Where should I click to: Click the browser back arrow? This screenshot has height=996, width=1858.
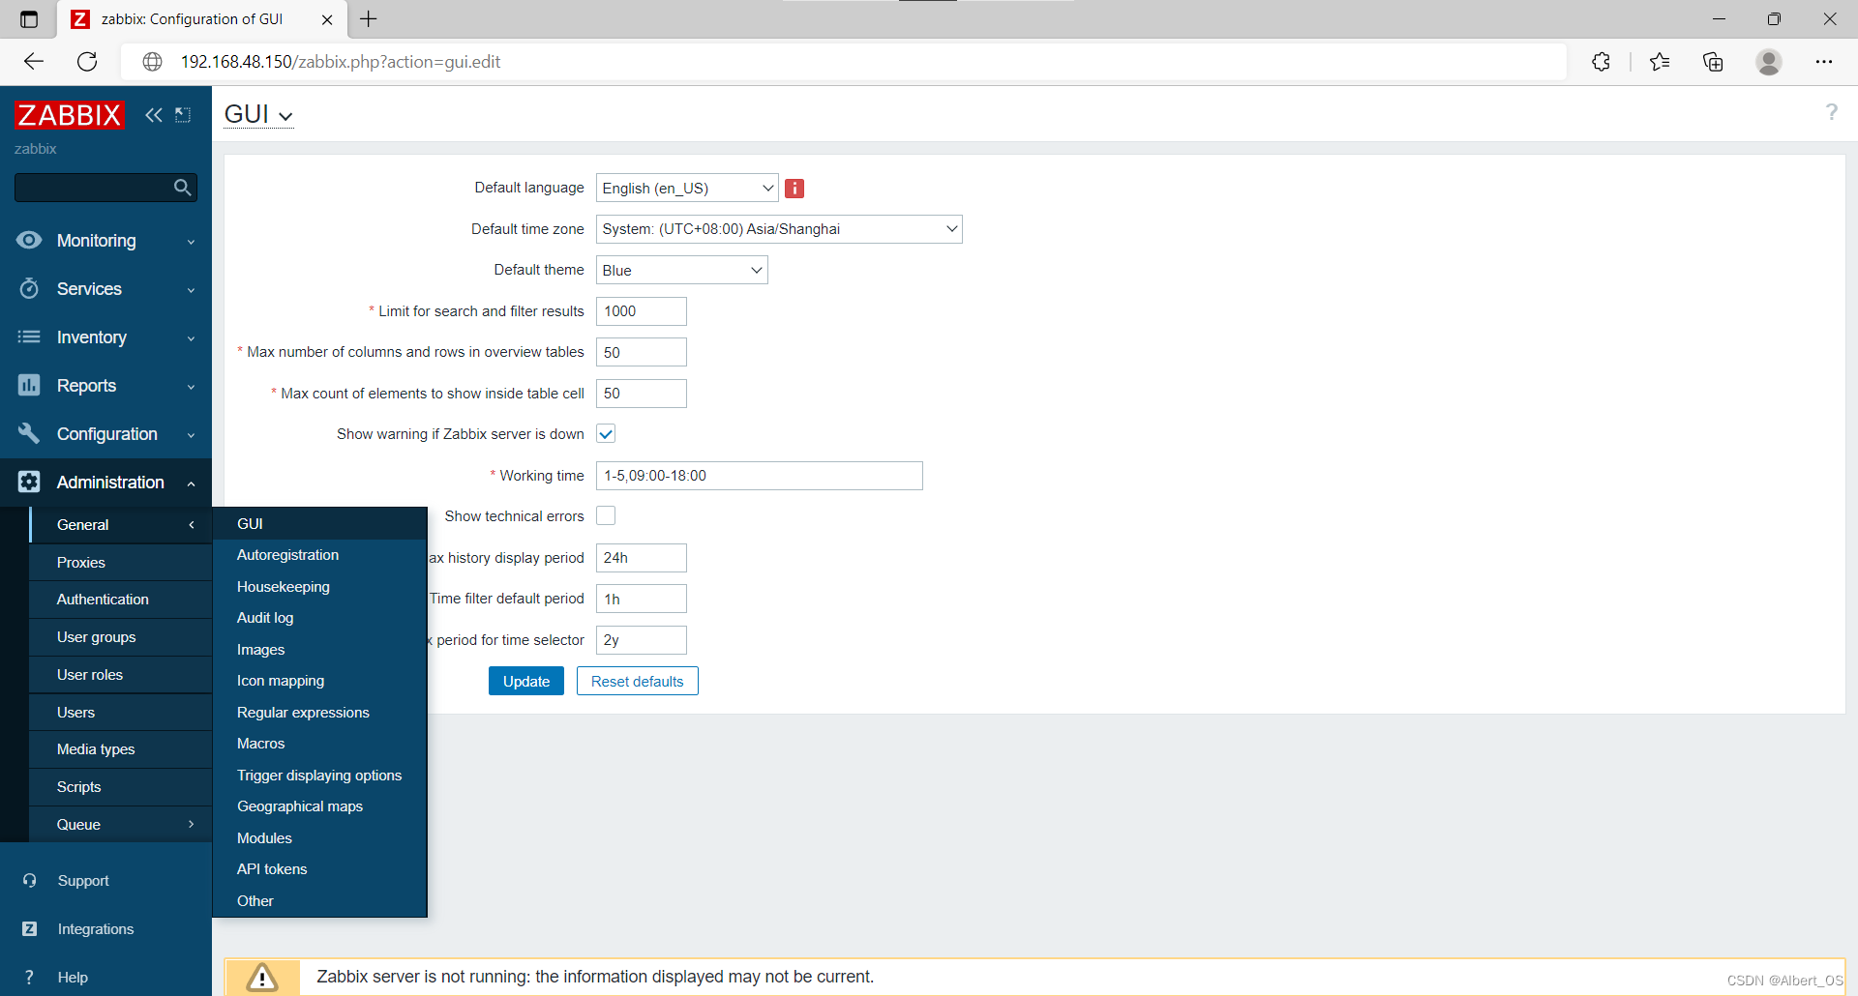[x=34, y=62]
